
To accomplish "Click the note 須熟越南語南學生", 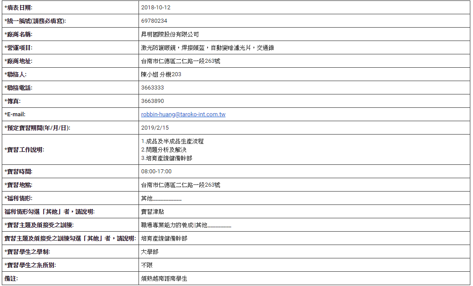I will tap(164, 278).
